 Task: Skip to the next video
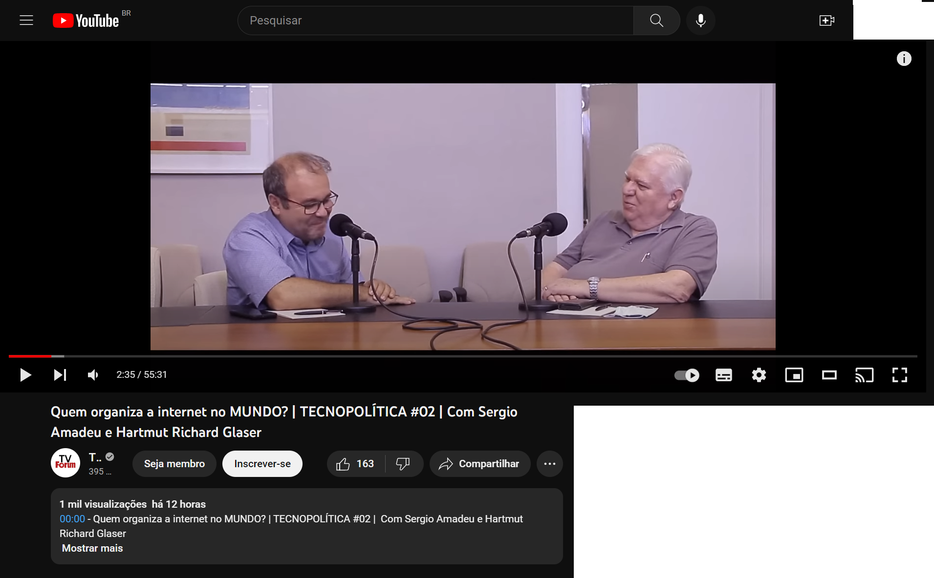(60, 375)
